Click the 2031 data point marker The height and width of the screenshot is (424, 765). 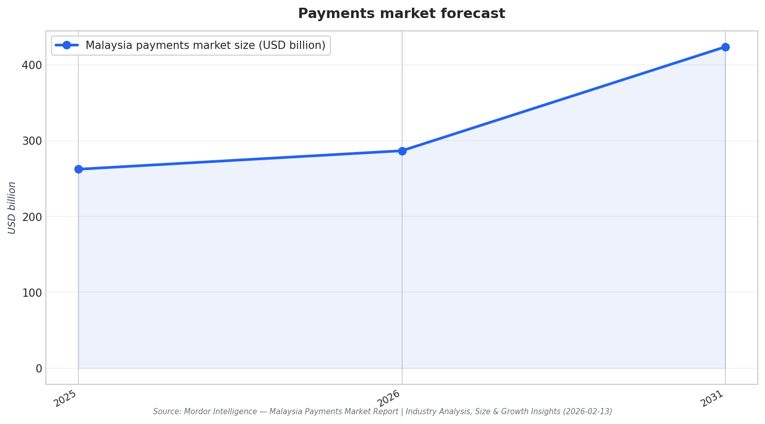pyautogui.click(x=725, y=47)
